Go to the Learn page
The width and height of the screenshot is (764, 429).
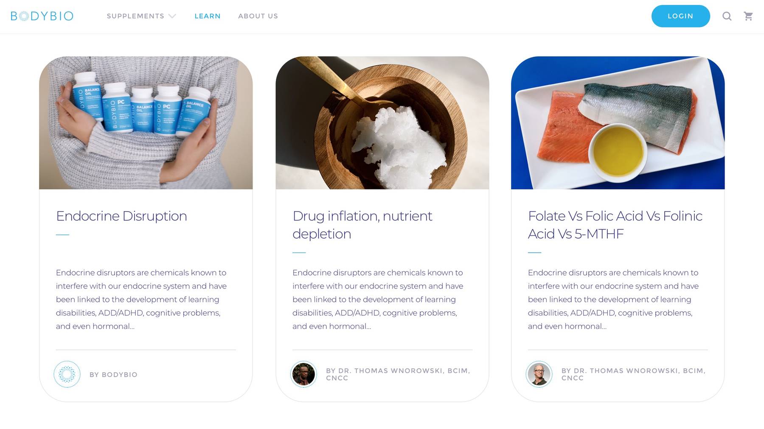(208, 16)
